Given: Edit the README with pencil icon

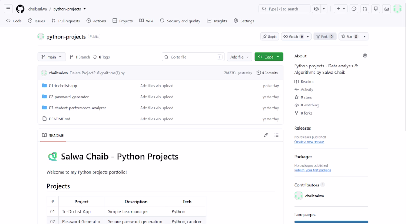Looking at the screenshot, I should pos(266,135).
